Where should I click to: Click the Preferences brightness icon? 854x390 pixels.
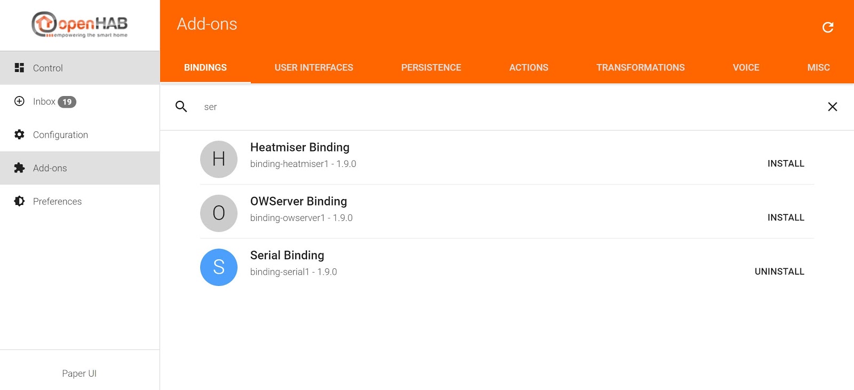point(19,201)
